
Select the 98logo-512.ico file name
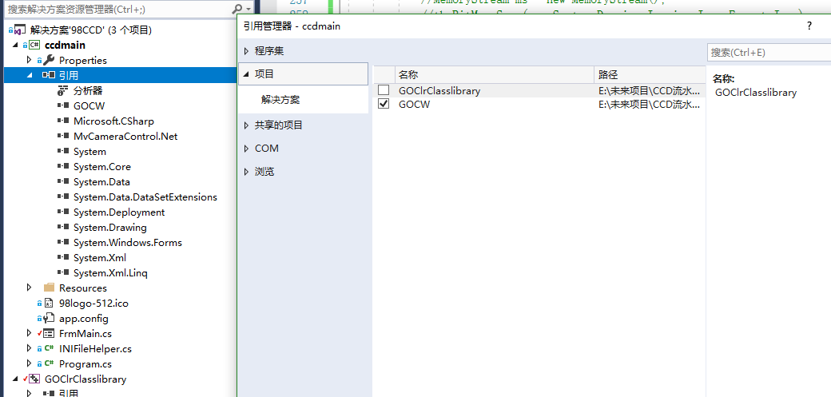[93, 304]
